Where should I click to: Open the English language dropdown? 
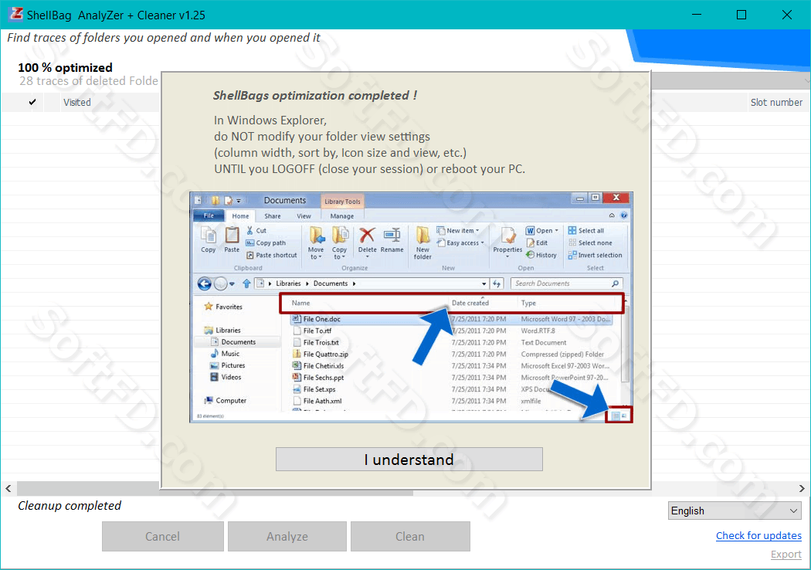click(x=735, y=511)
